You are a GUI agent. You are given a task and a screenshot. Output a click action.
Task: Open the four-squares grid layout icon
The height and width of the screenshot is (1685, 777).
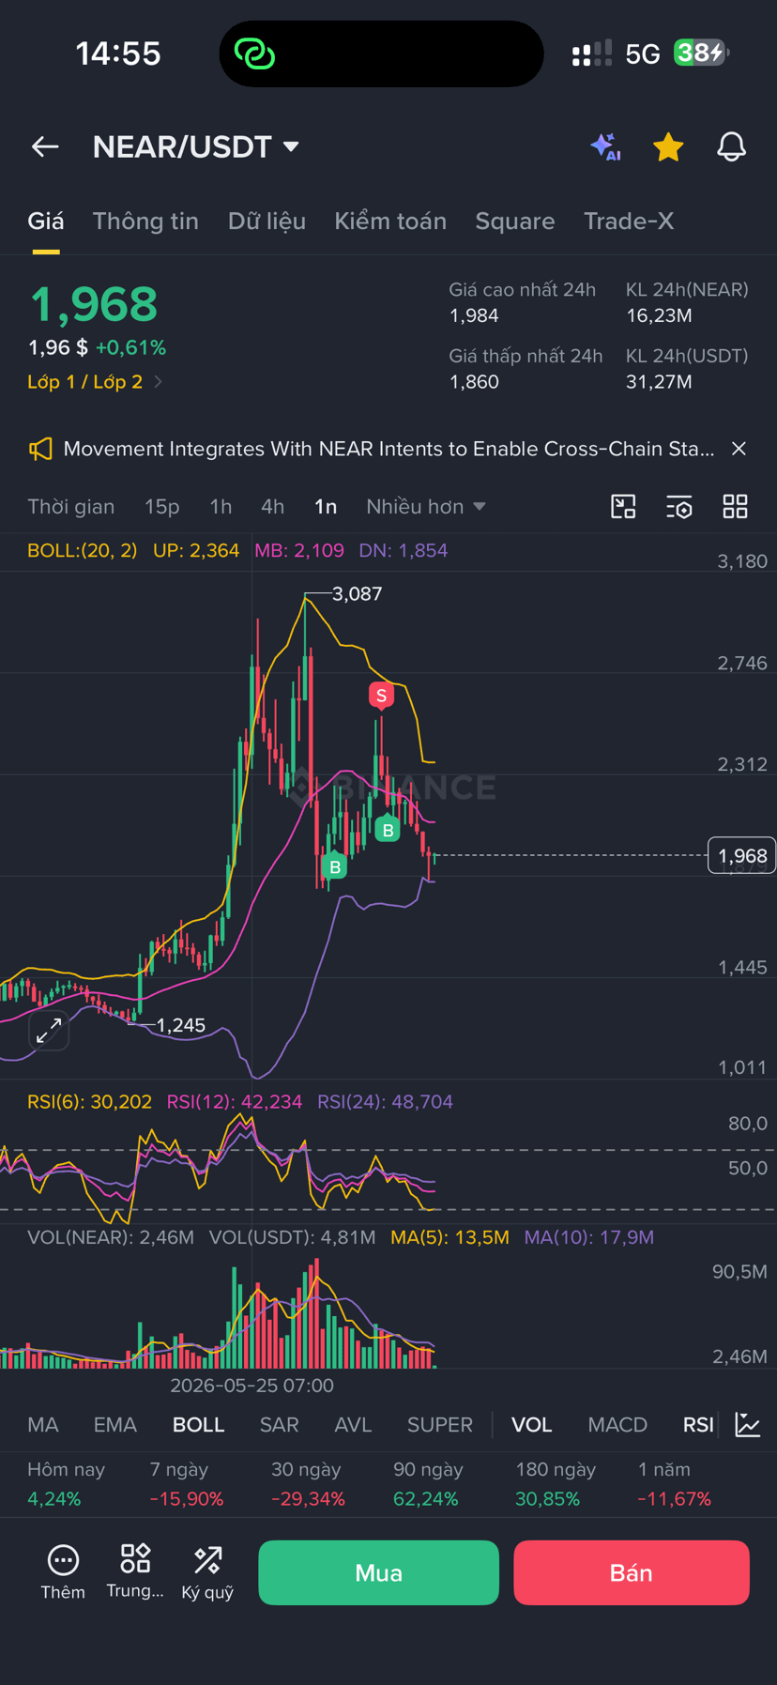pyautogui.click(x=735, y=507)
